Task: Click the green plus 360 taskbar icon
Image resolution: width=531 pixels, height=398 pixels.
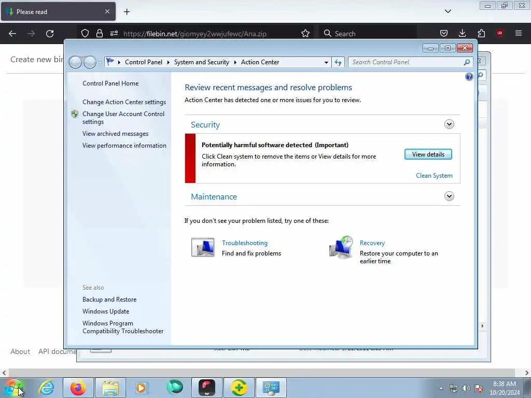Action: click(239, 388)
